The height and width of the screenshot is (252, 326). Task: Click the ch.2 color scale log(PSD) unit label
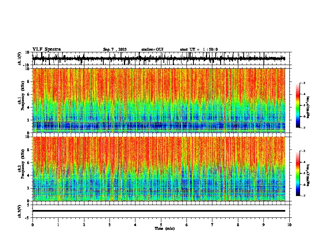point(308,175)
